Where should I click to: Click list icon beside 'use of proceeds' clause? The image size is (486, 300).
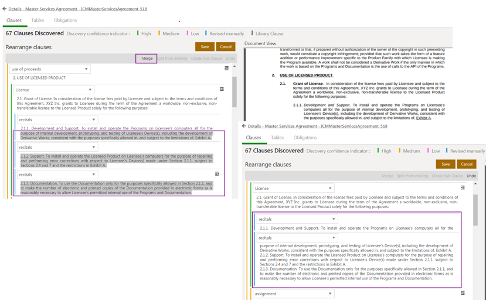point(227,69)
